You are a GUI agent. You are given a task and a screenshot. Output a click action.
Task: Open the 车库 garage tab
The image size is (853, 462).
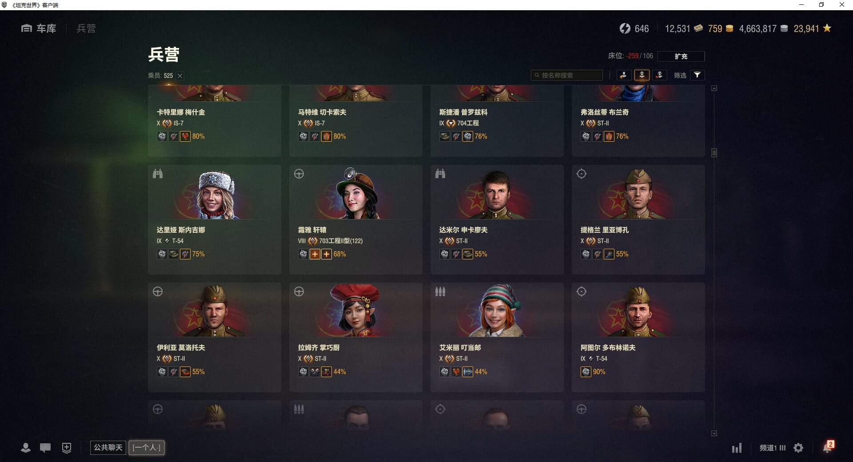click(x=39, y=28)
